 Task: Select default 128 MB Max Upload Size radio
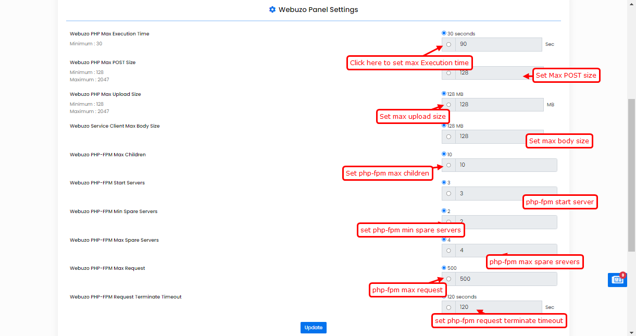point(444,94)
